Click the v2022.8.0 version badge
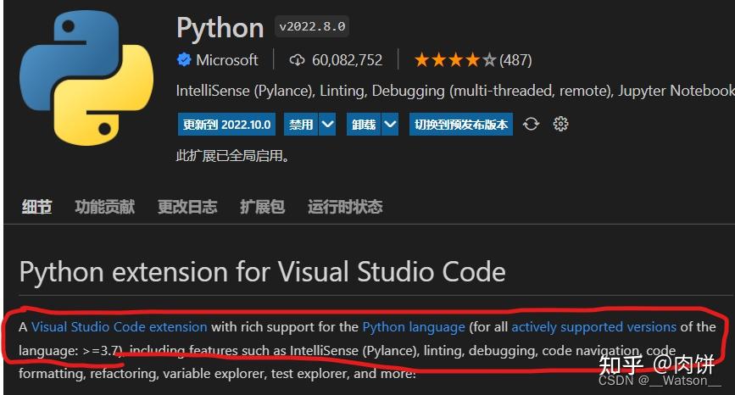This screenshot has height=395, width=735. pyautogui.click(x=312, y=27)
